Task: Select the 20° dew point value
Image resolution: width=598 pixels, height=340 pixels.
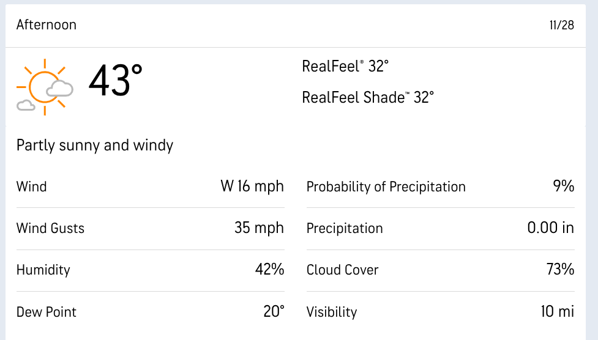Action: coord(274,311)
